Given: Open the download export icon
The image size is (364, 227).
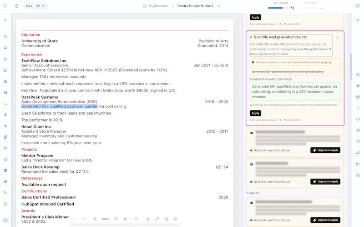Looking at the screenshot, I should tap(358, 175).
